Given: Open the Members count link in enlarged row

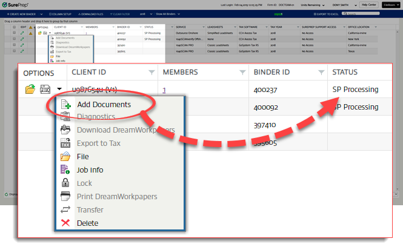Looking at the screenshot, I should tap(164, 90).
